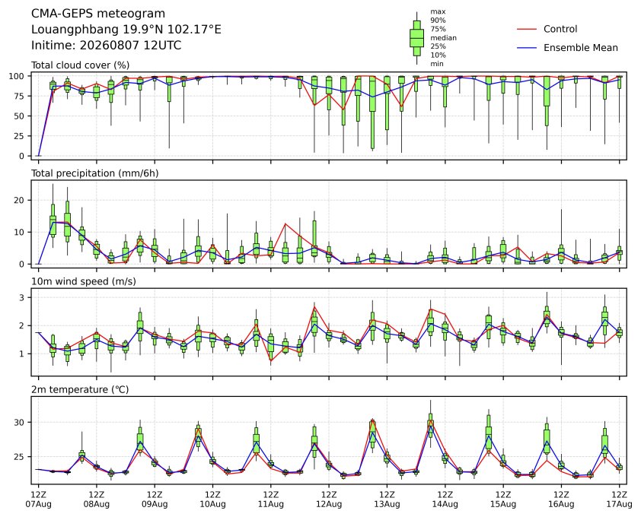Click the 12Z 07Aug time axis label

coord(38,500)
